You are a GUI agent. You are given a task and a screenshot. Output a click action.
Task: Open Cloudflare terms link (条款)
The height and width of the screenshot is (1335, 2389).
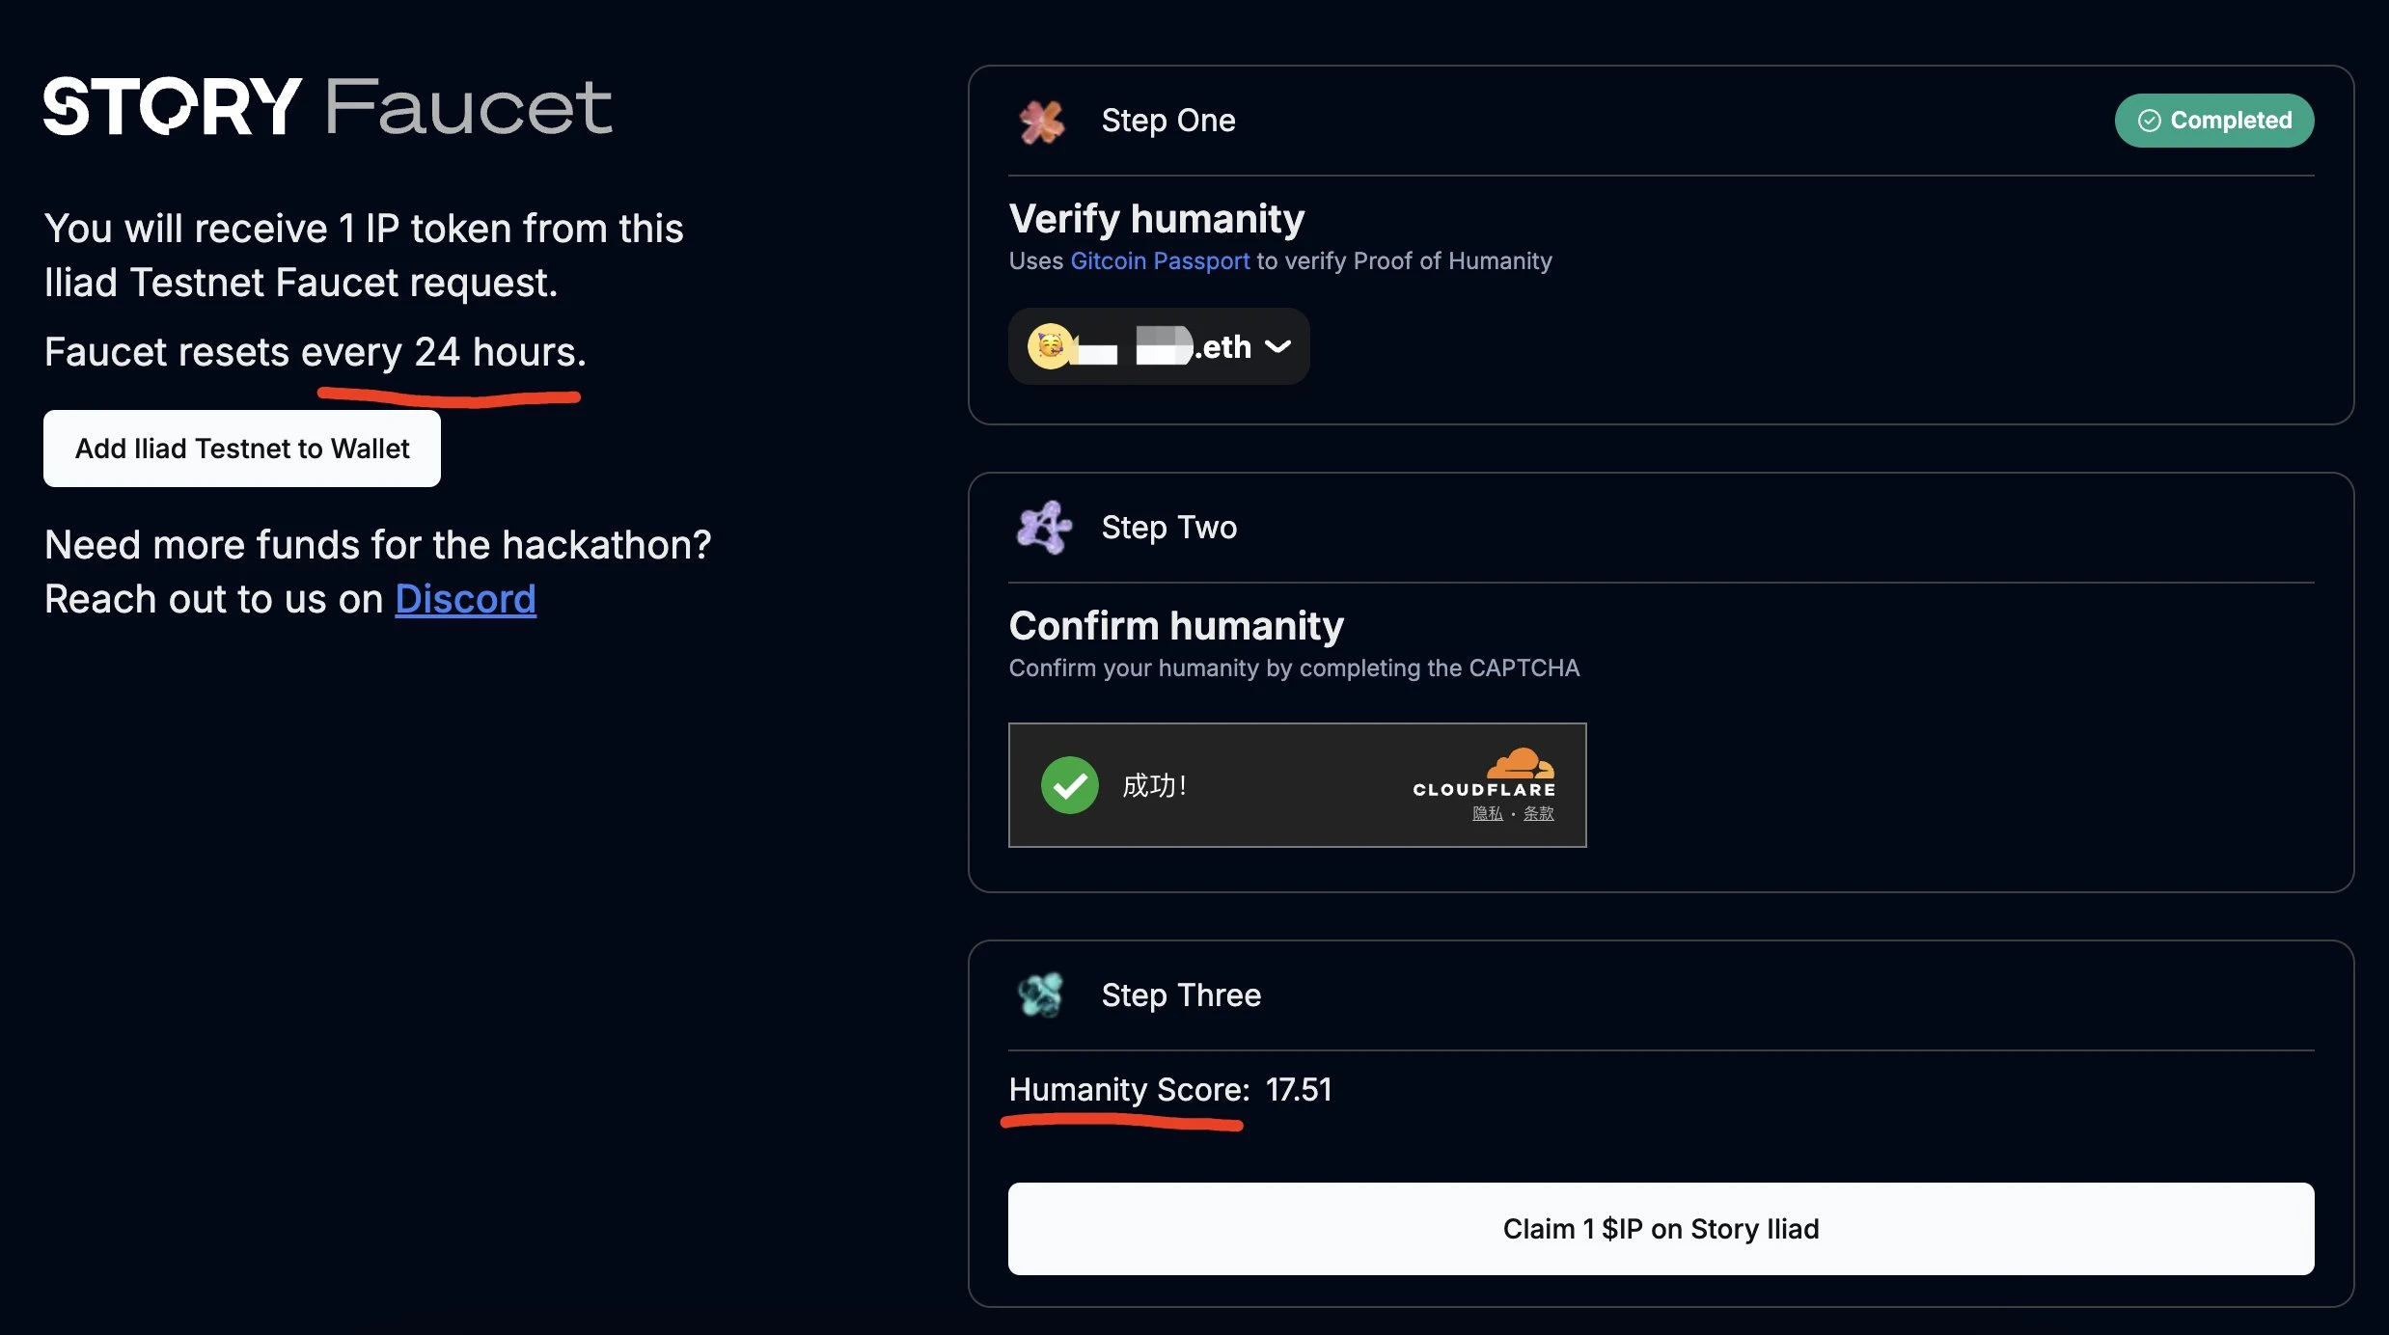coord(1538,813)
